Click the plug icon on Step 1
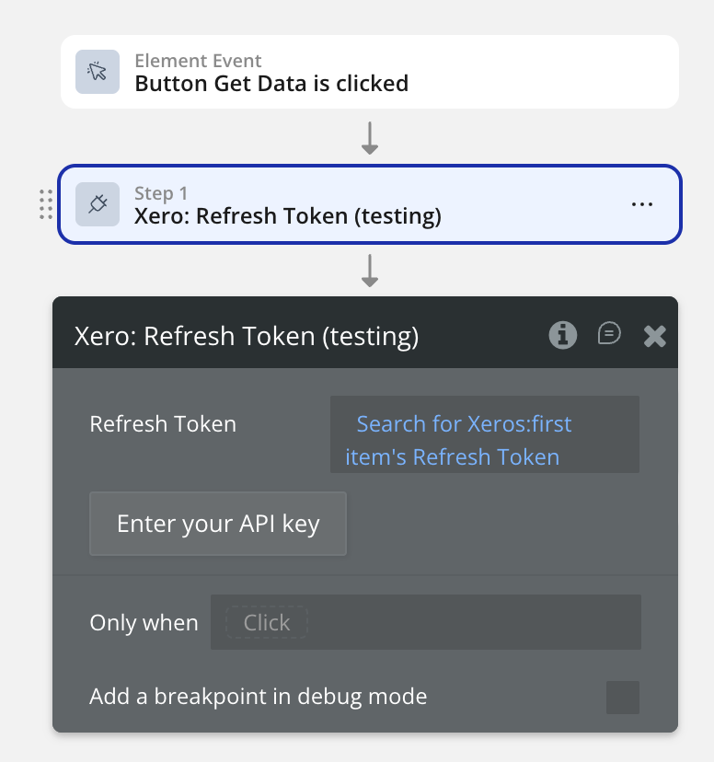Image resolution: width=714 pixels, height=762 pixels. click(98, 204)
